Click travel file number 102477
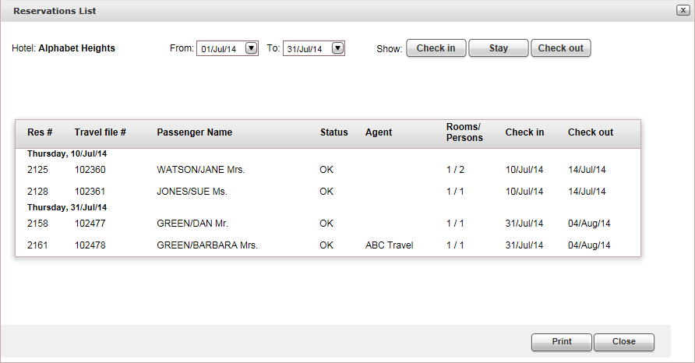Screen dimensions: 695x363 point(90,223)
